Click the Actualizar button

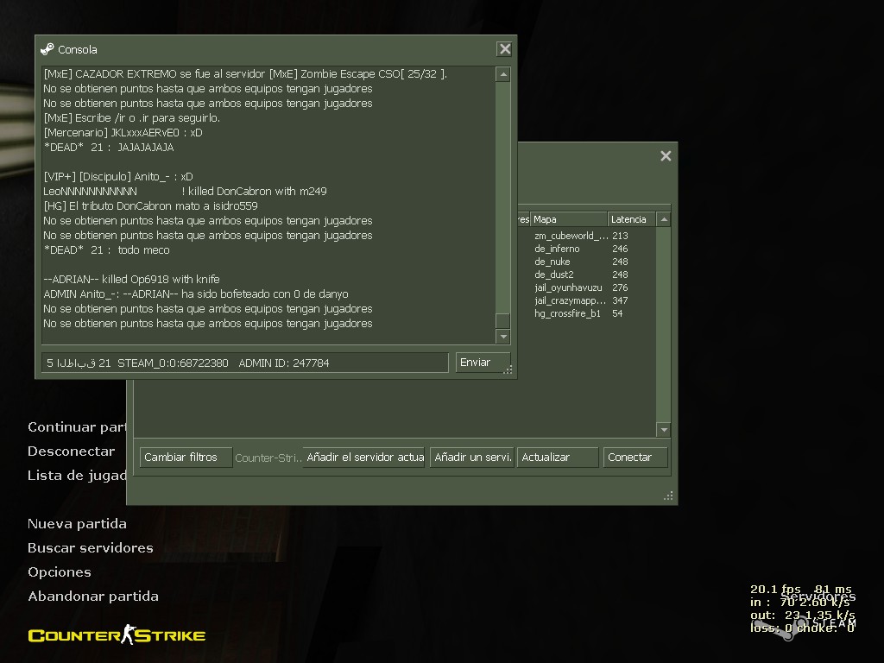click(x=557, y=458)
